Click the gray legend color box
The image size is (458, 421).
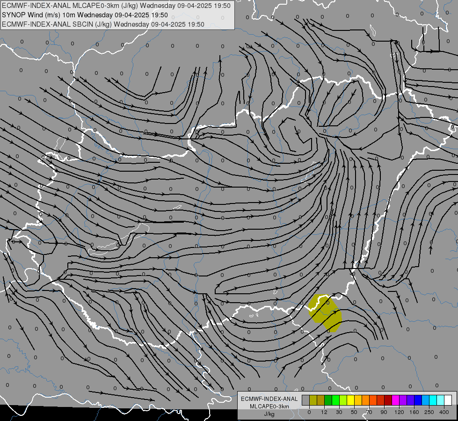coord(306,400)
